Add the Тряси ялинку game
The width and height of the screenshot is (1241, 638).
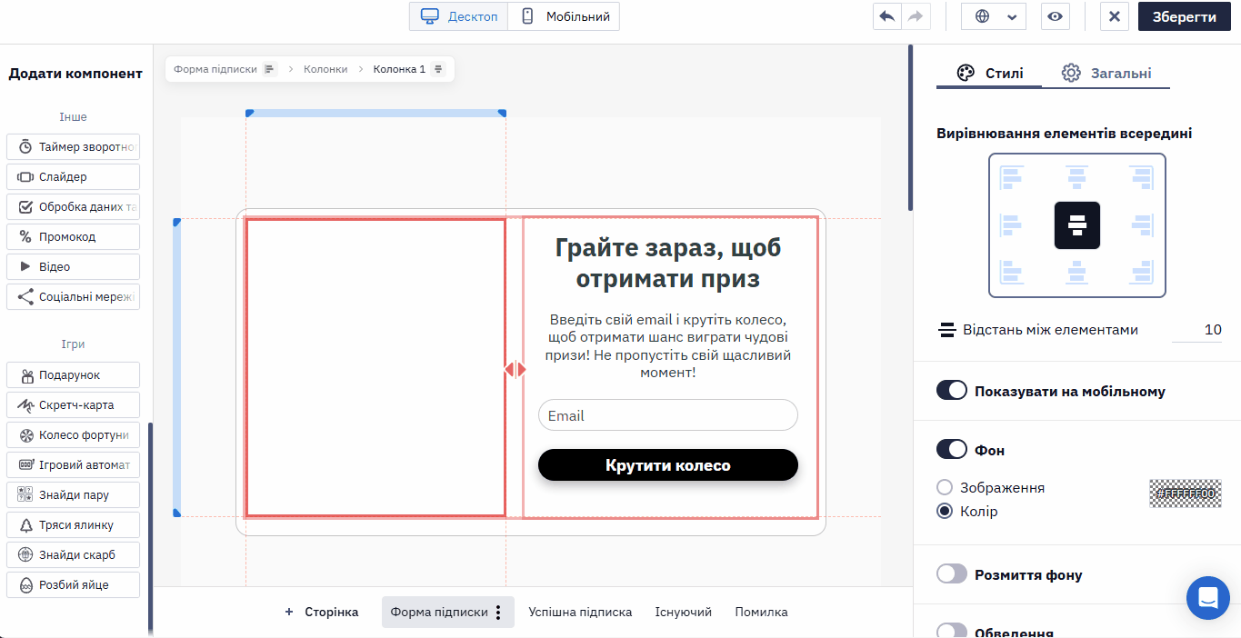coord(73,524)
